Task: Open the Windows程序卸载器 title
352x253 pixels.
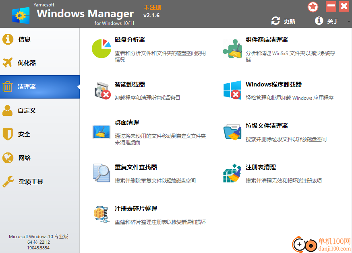Action: [273, 84]
